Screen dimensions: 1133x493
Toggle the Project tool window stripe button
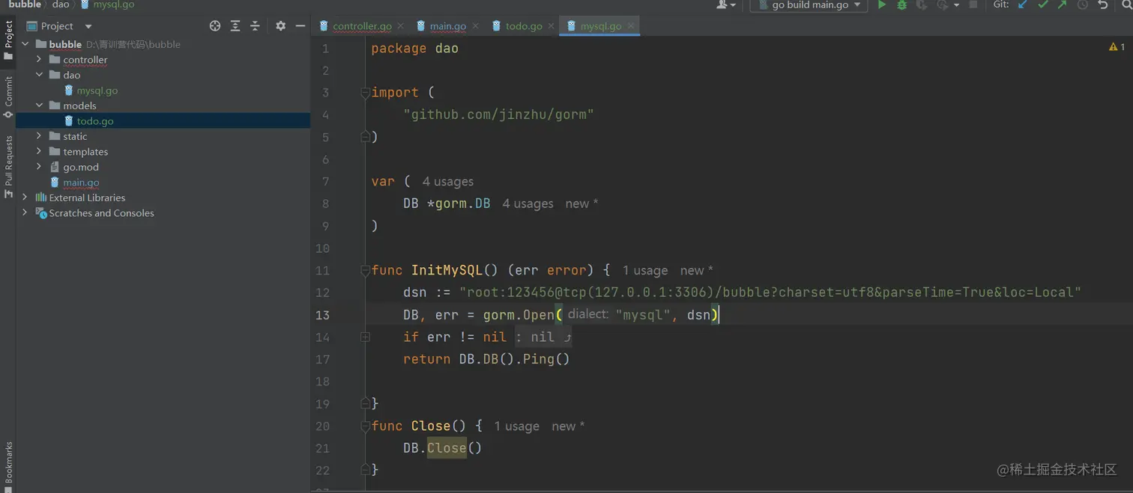click(x=8, y=41)
